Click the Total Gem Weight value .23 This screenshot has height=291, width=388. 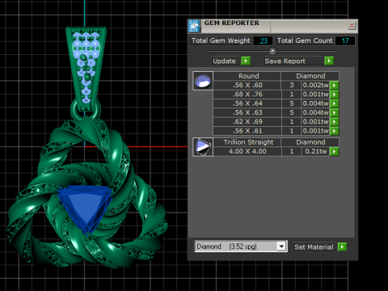tap(263, 41)
